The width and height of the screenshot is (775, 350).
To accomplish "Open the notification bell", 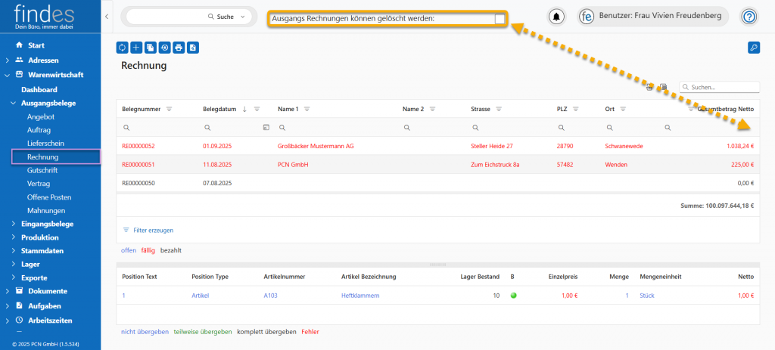I will point(557,17).
